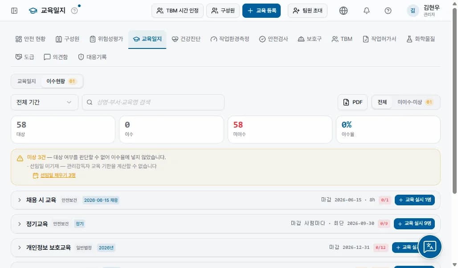Click the 0/12 count badge on 개인정보 보호교육
Image resolution: width=458 pixels, height=268 pixels.
coord(380,248)
